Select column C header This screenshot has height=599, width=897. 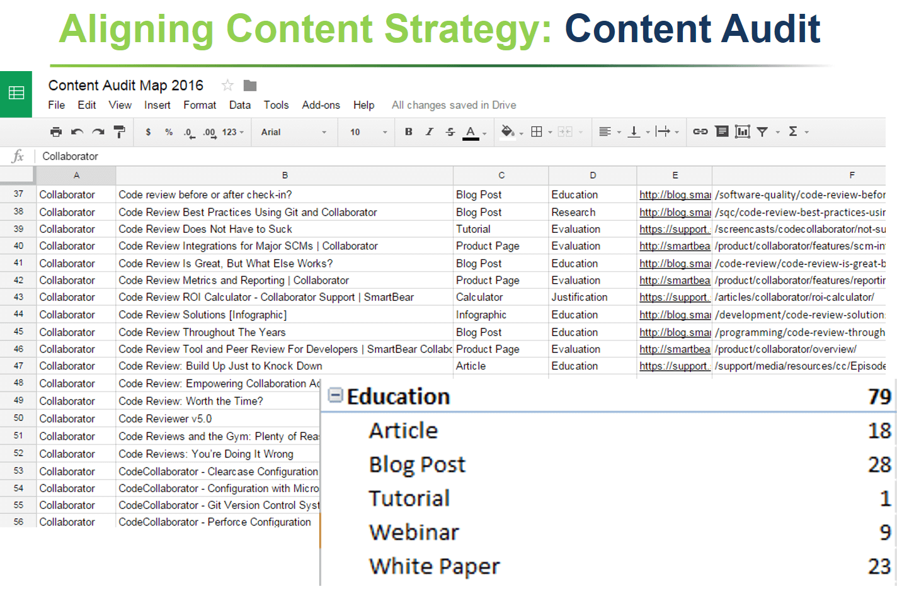[x=501, y=176]
